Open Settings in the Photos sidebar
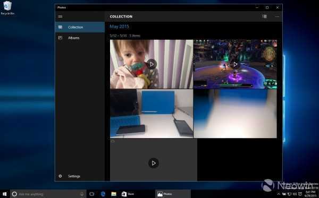The width and height of the screenshot is (319, 198). (x=80, y=176)
